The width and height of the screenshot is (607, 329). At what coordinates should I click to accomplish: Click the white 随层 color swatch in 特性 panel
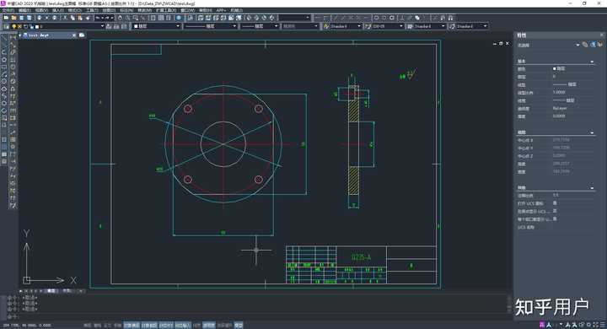pyautogui.click(x=555, y=68)
